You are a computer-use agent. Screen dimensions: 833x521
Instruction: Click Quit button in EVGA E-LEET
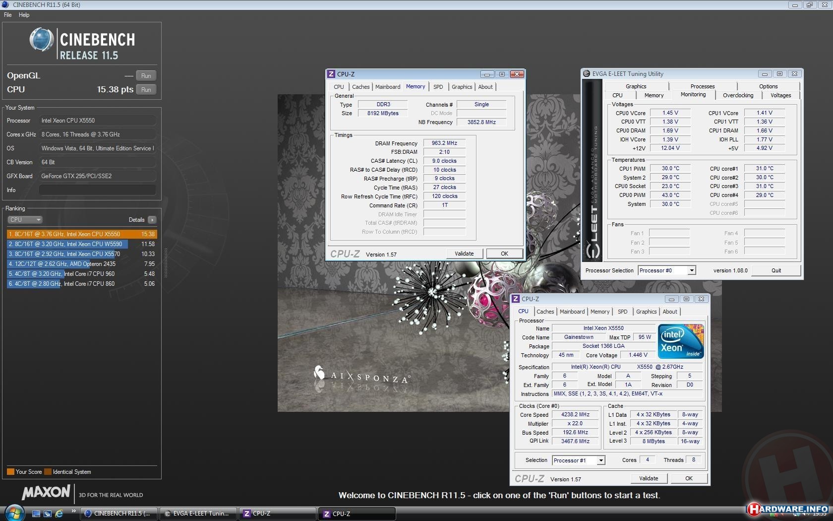[x=776, y=270]
